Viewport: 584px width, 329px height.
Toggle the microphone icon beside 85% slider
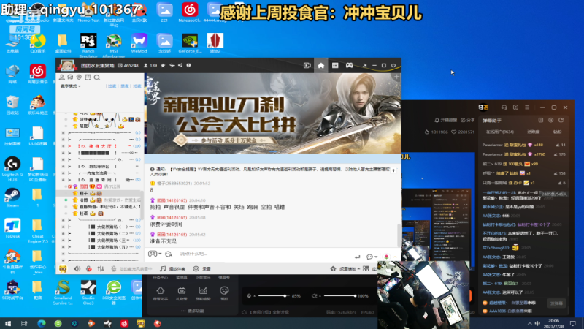tap(249, 296)
